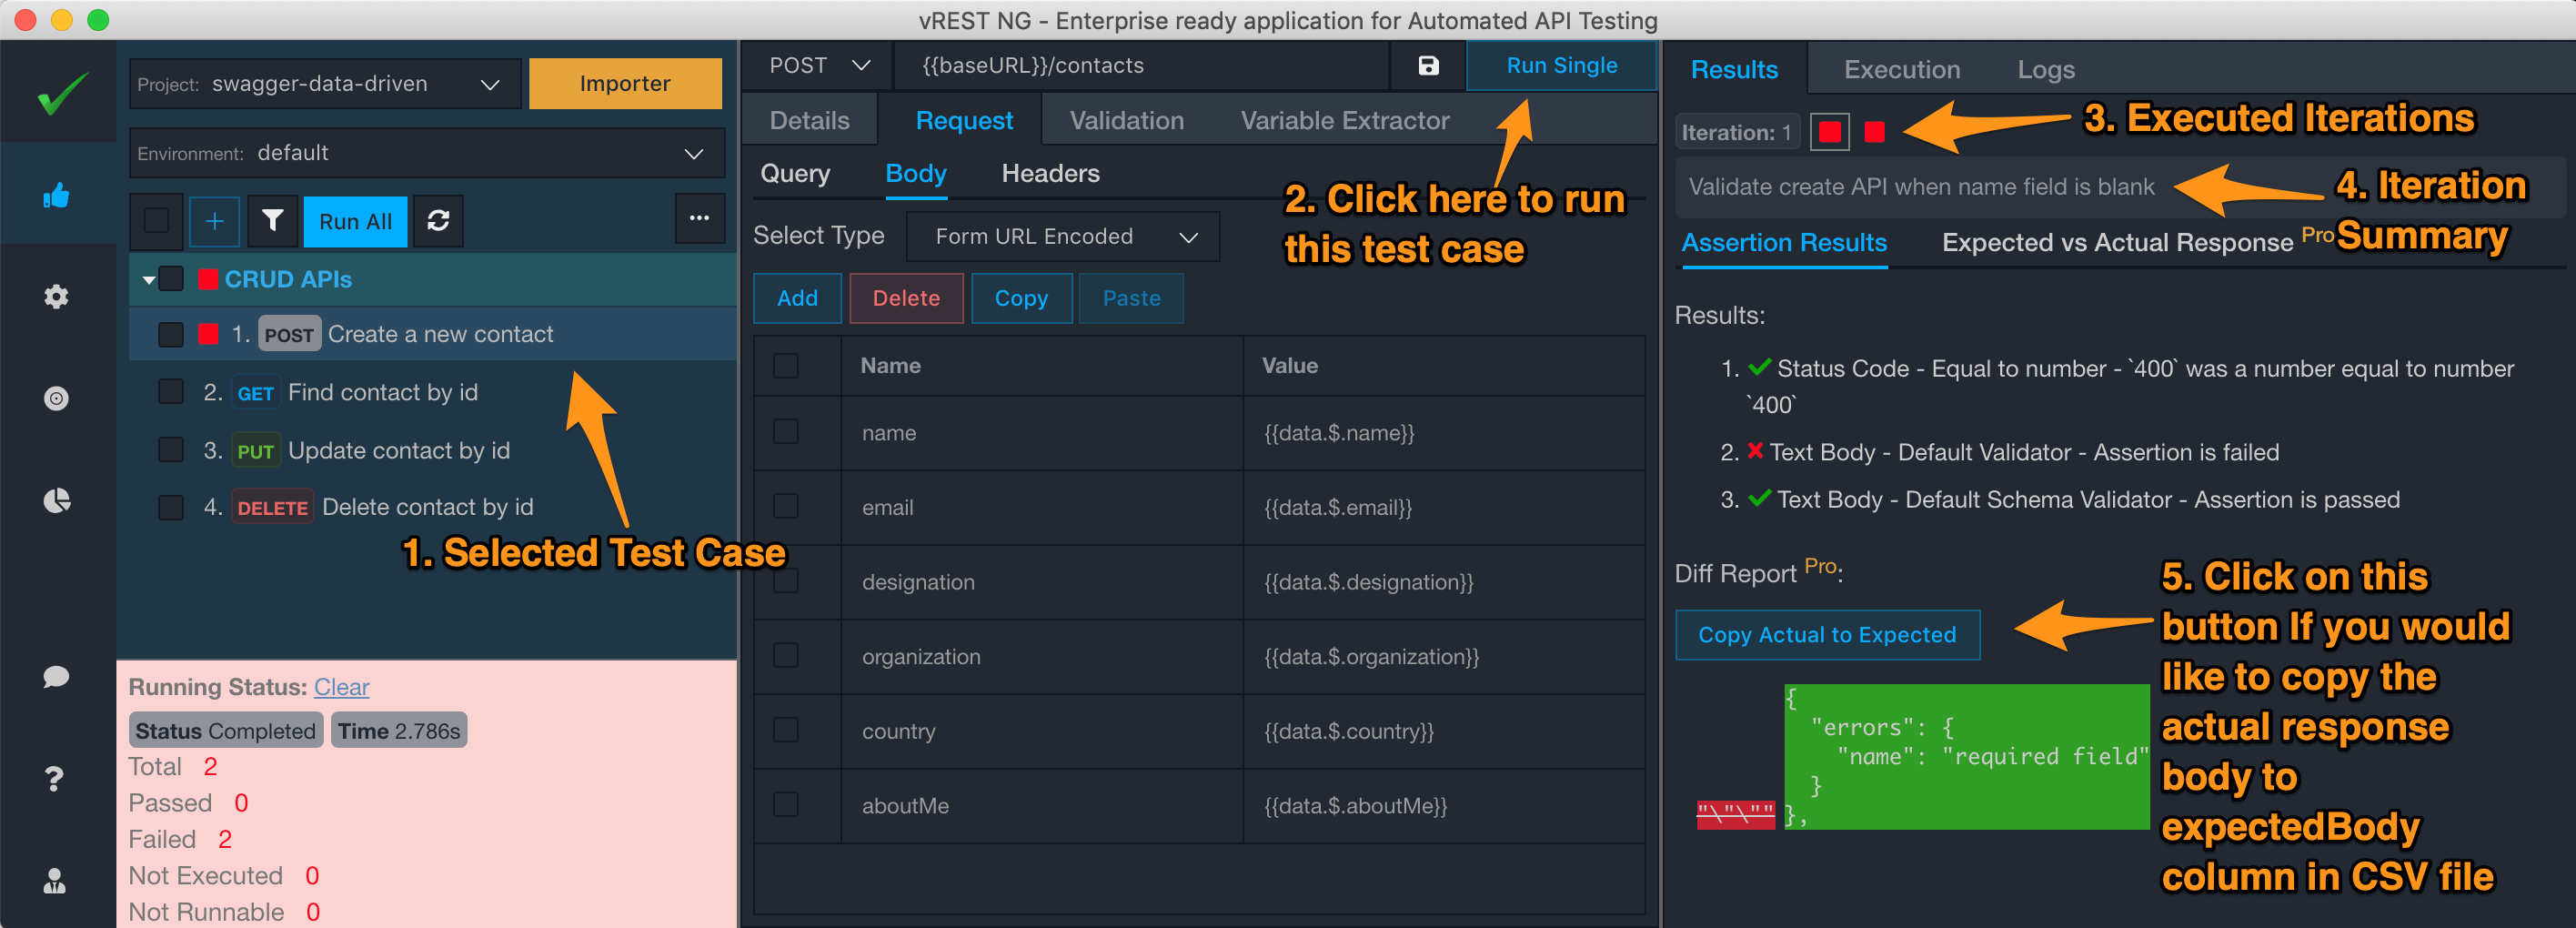
Task: Check the Delete contact by id checkbox
Action: 171,507
